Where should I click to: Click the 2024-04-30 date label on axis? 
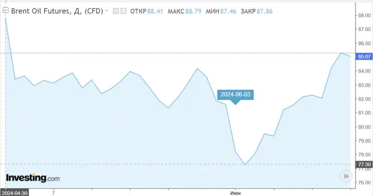click(15, 192)
